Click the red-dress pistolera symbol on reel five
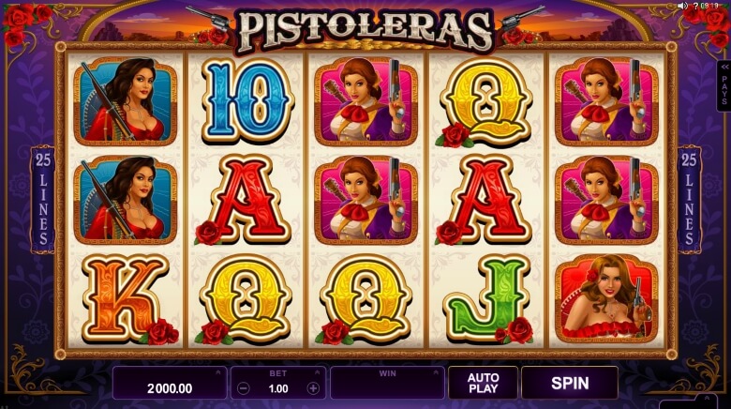The height and width of the screenshot is (409, 731). click(x=607, y=298)
